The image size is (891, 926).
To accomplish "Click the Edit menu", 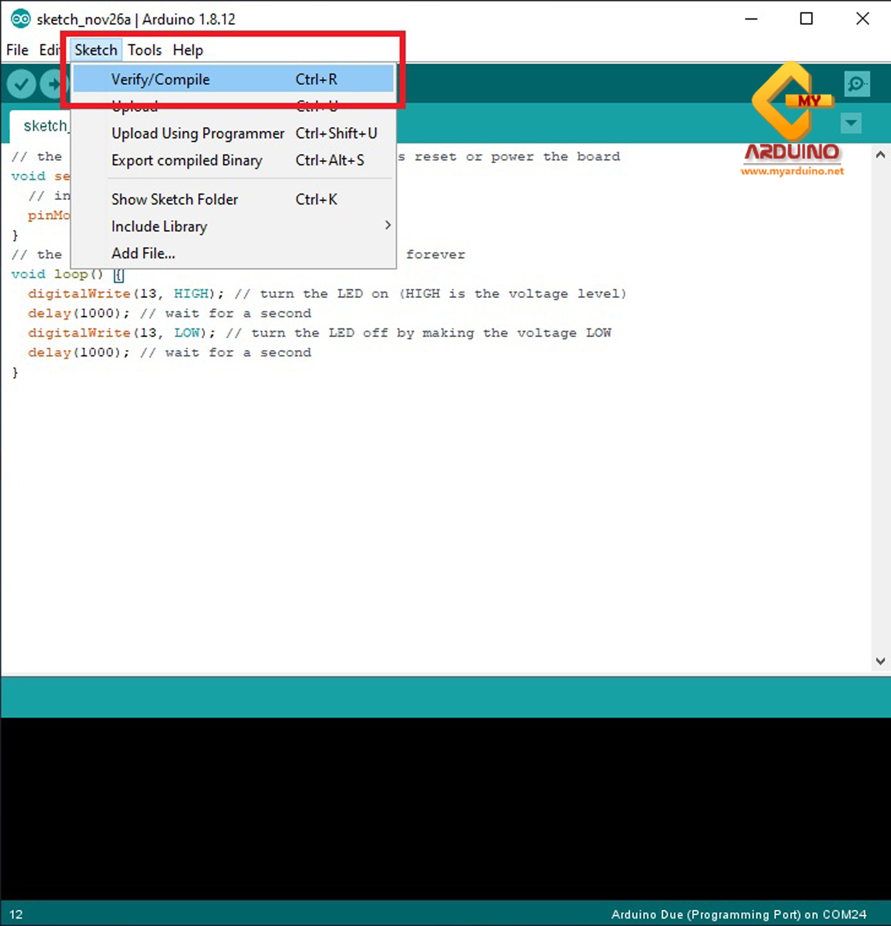I will click(50, 50).
